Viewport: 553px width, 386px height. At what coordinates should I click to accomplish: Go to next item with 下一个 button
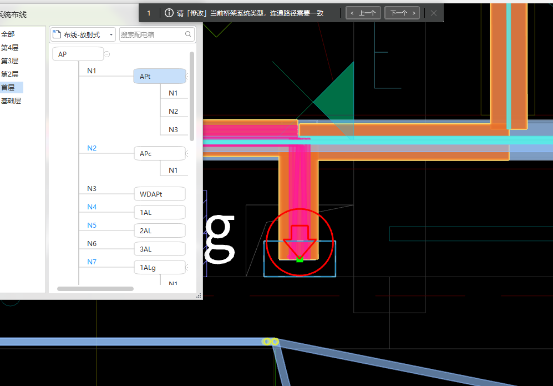coord(402,13)
